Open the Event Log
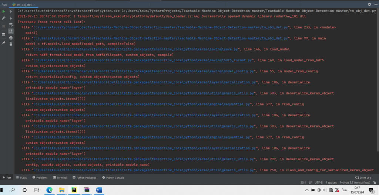Viewport: 379px width, 195px height. 363,178
